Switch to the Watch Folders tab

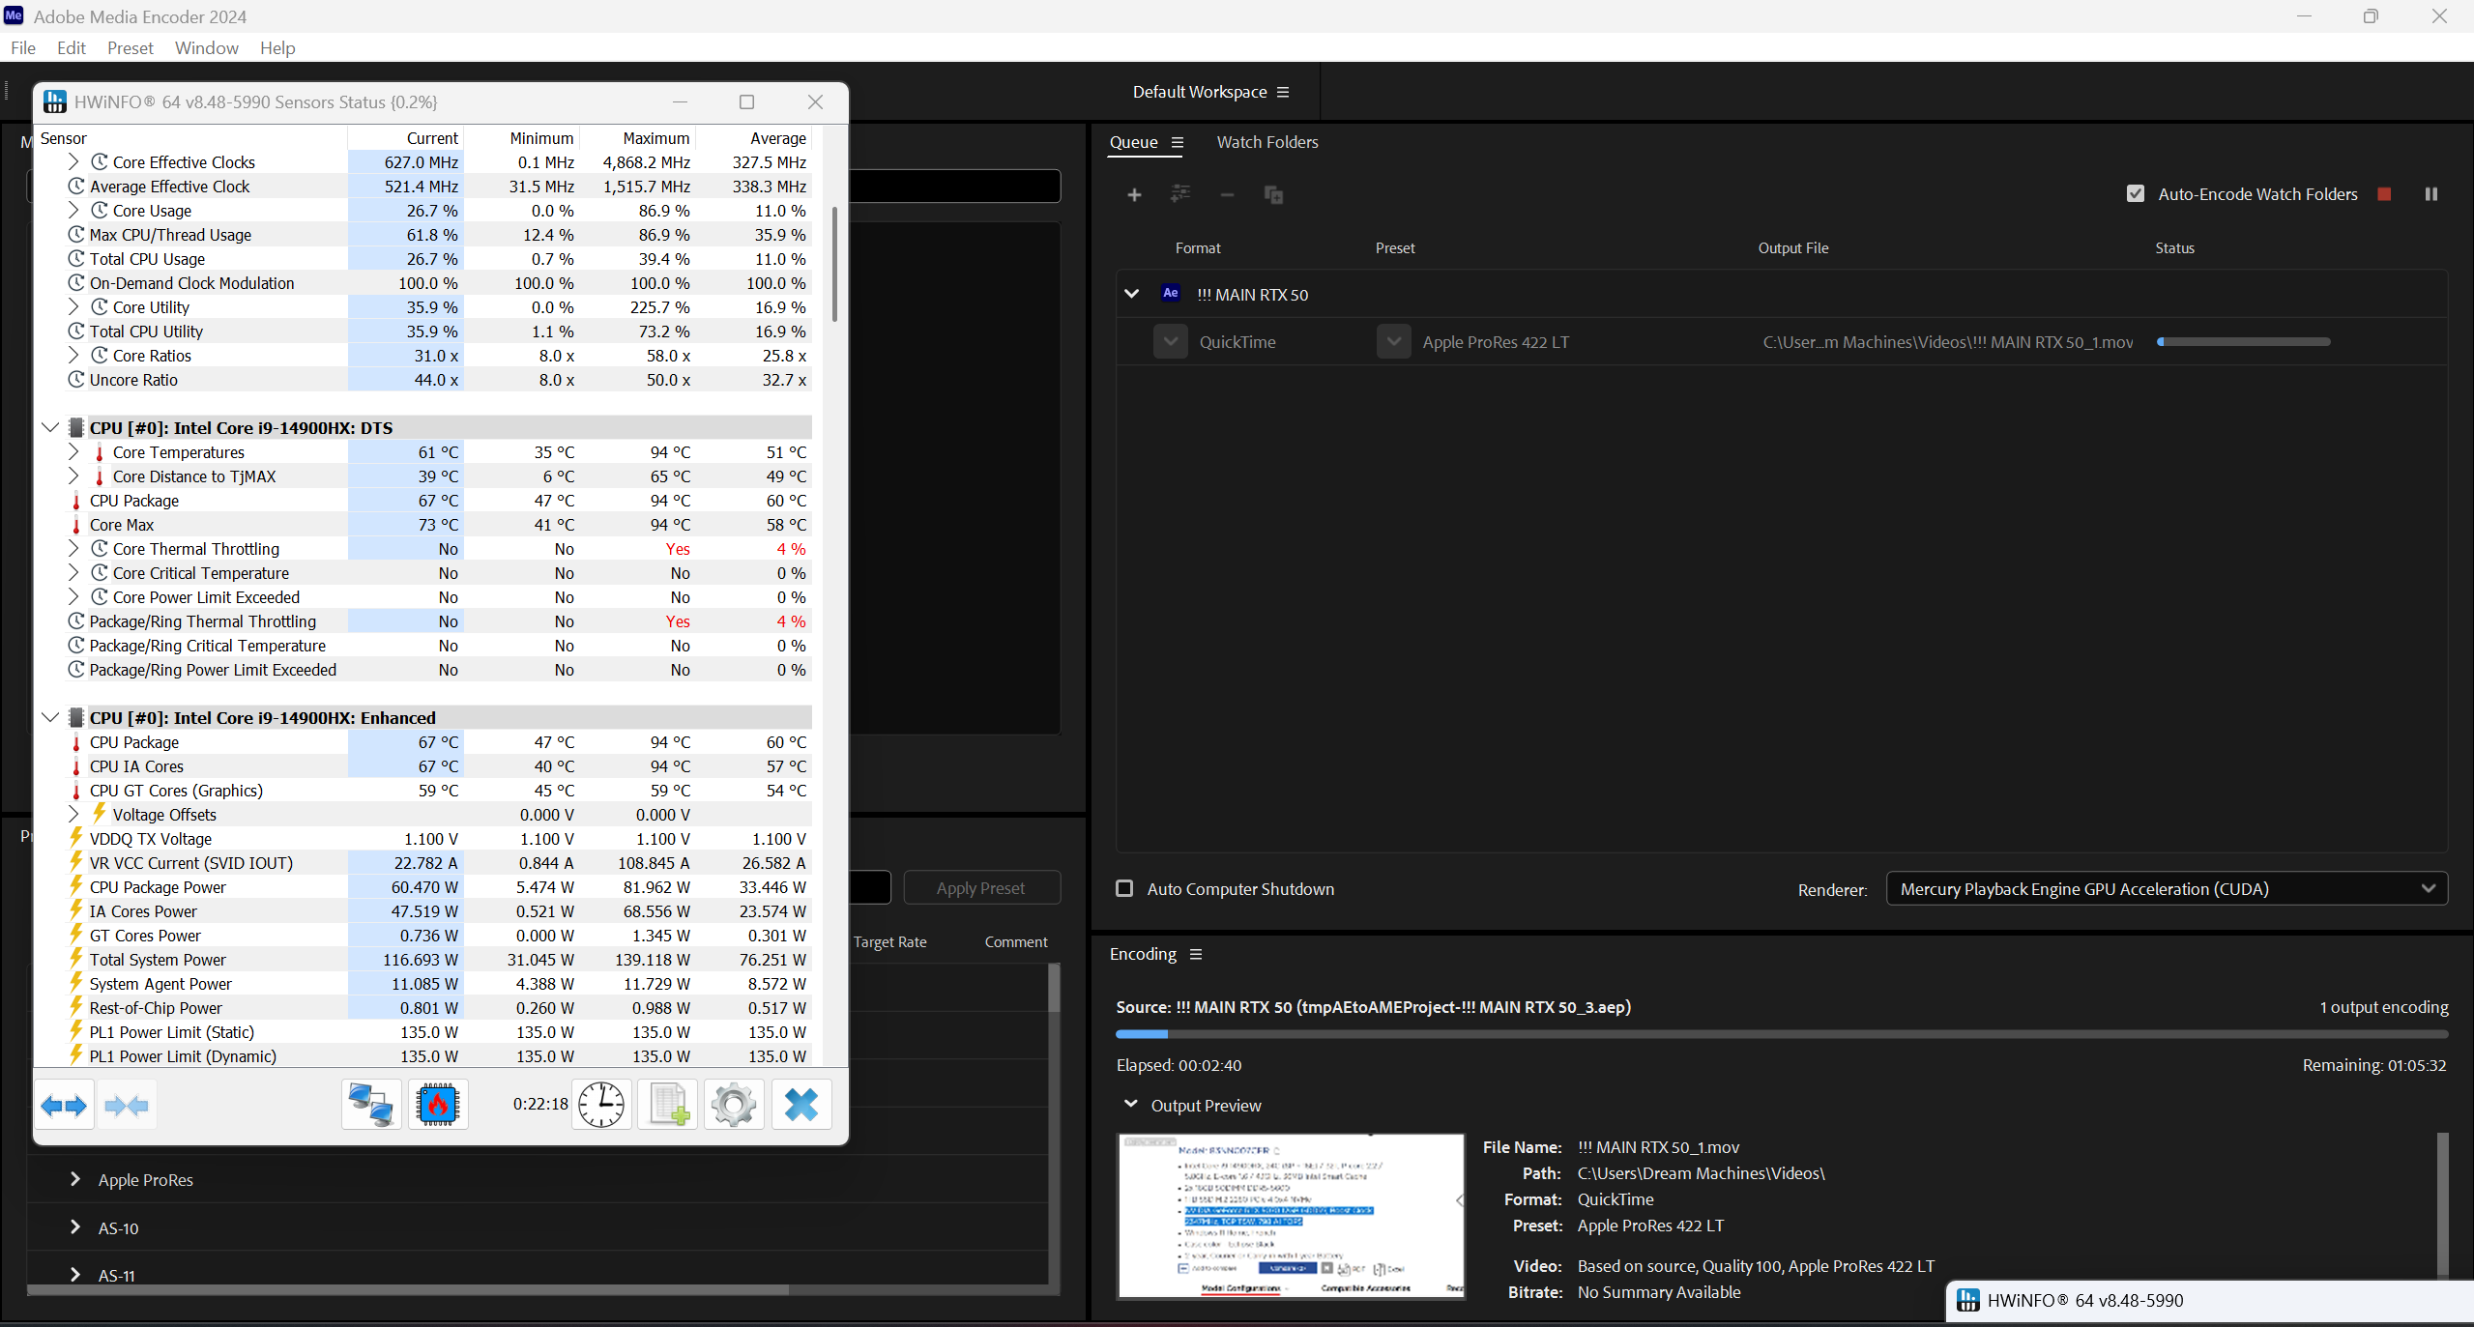click(1267, 142)
